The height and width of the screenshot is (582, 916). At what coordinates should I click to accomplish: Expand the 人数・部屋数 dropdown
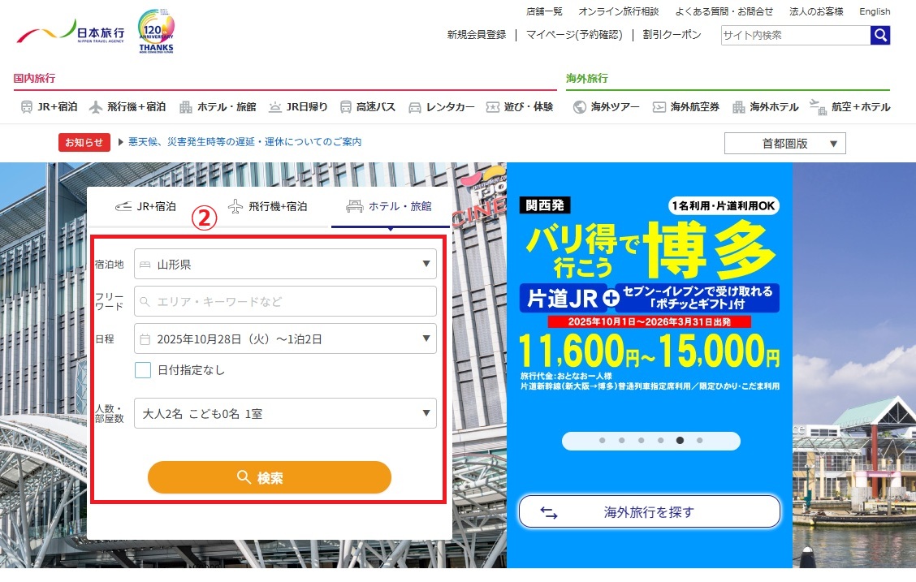point(285,414)
